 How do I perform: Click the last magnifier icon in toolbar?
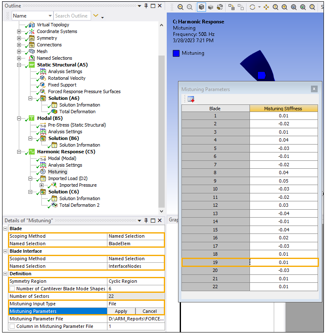(312, 7)
